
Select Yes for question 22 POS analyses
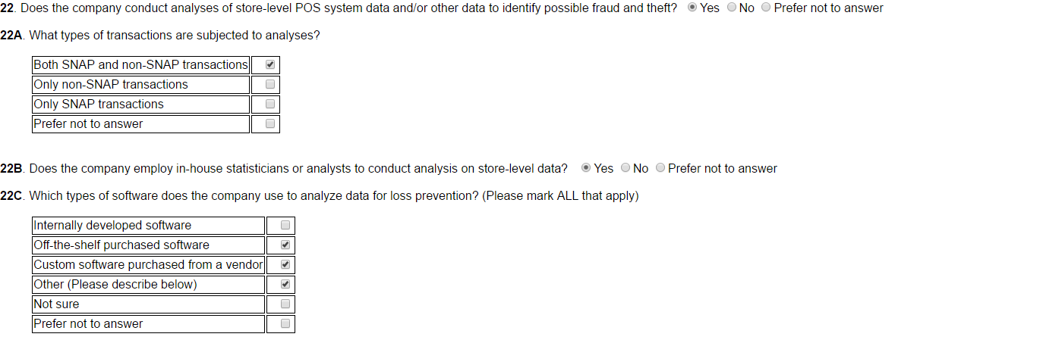(x=692, y=8)
